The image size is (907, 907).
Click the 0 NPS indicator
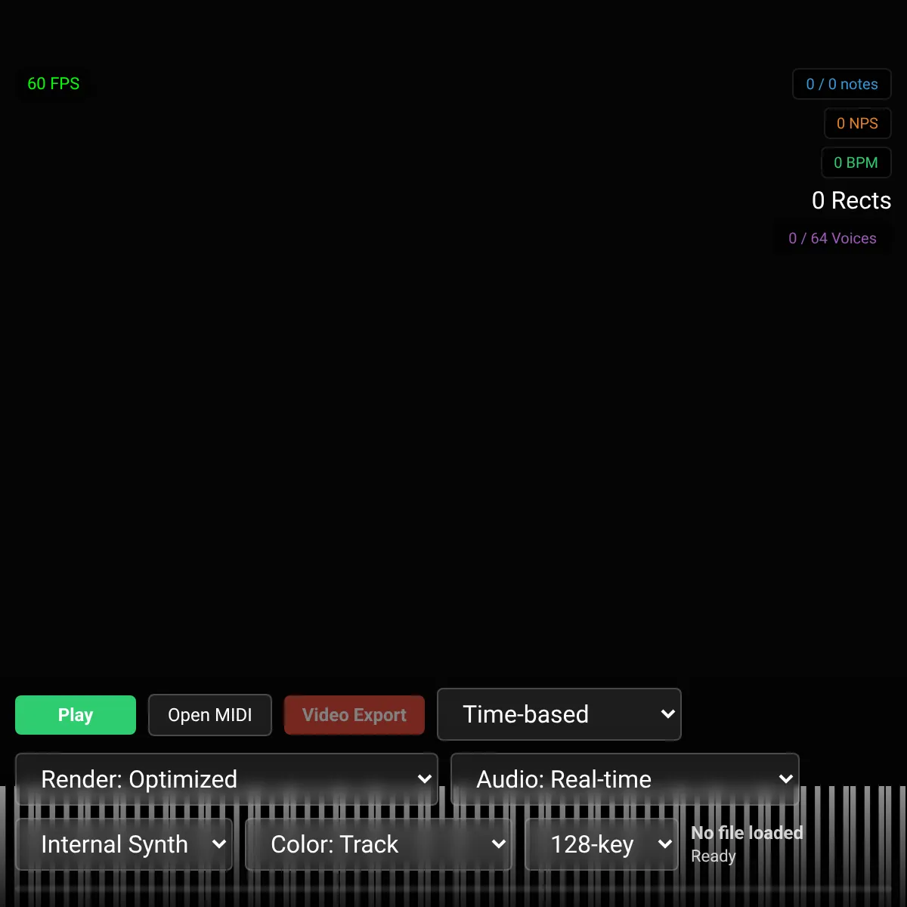(x=856, y=123)
